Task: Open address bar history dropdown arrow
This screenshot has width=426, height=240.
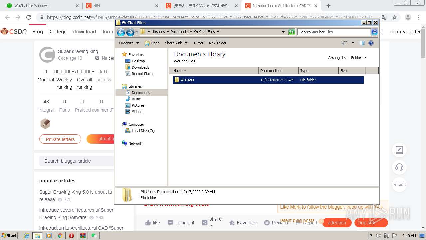Action: pyautogui.click(x=283, y=32)
